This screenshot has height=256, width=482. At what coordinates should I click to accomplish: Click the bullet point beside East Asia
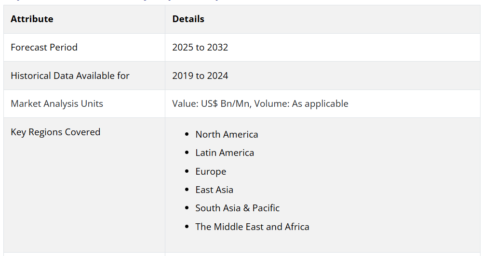click(187, 190)
